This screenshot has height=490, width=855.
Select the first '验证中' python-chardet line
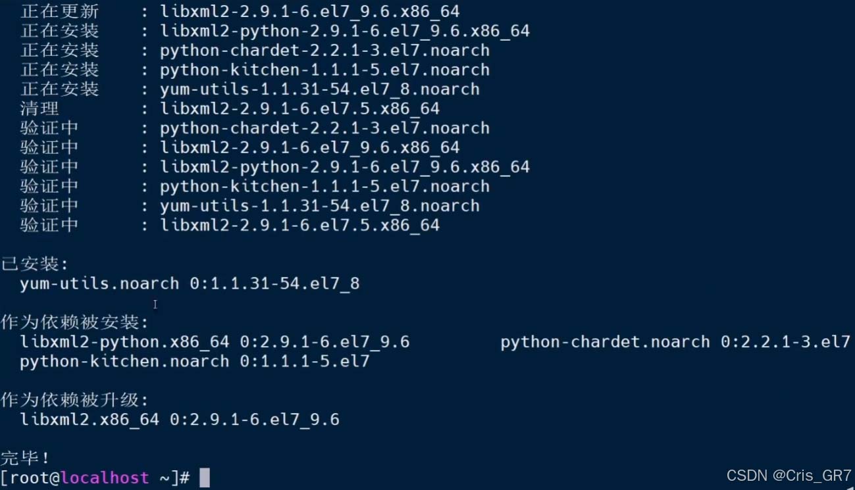pos(255,128)
